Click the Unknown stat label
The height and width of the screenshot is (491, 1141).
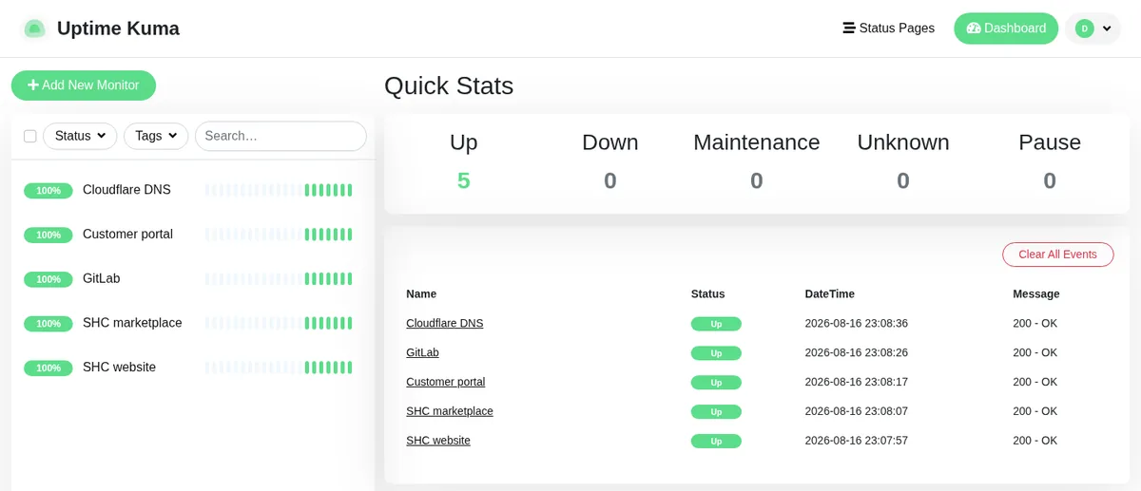[x=903, y=142]
